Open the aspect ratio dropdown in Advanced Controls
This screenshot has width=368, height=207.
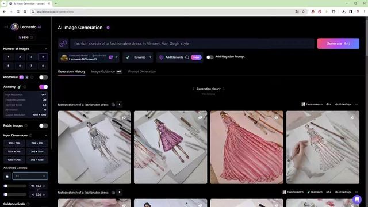pos(30,176)
